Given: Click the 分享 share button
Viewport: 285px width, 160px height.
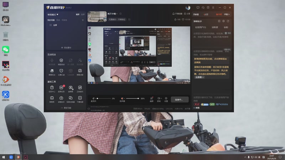Looking at the screenshot, I should (187, 14).
